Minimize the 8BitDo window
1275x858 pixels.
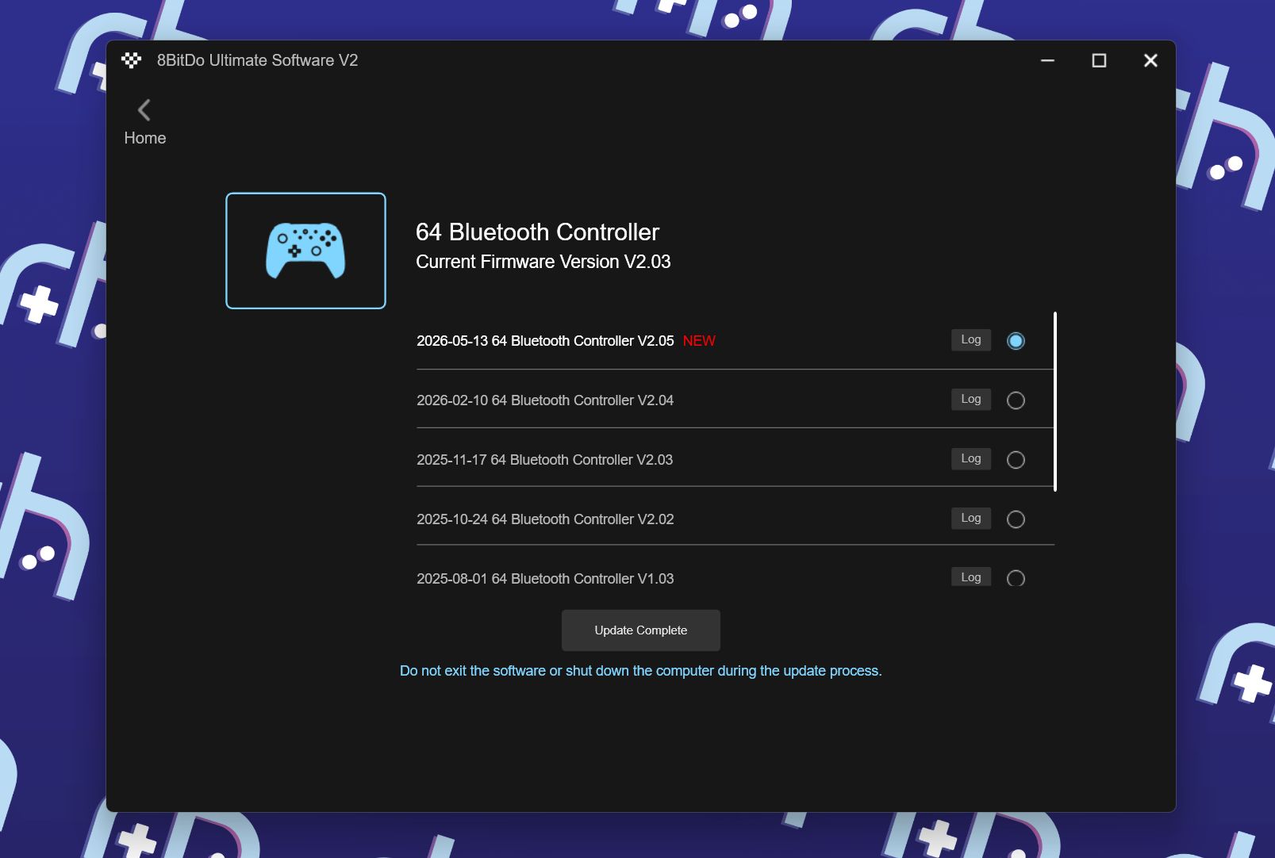1047,60
